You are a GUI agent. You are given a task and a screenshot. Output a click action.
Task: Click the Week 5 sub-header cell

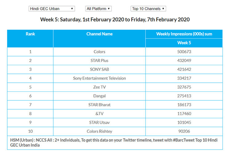pos(184,43)
